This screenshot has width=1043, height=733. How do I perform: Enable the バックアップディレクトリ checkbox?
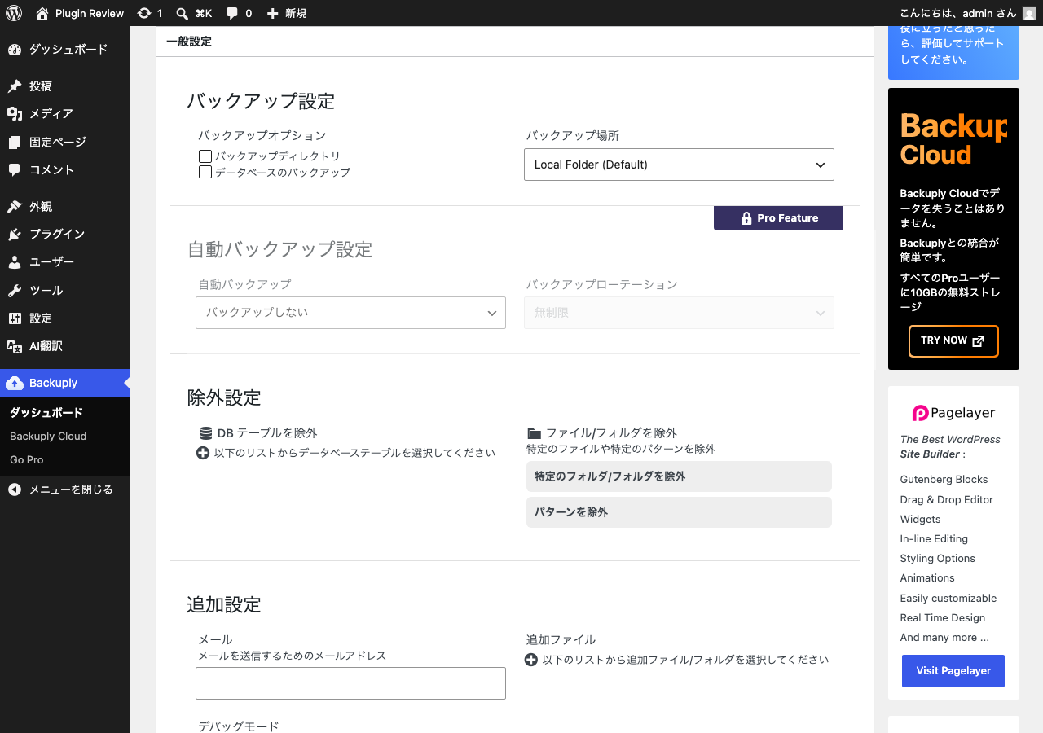point(205,156)
